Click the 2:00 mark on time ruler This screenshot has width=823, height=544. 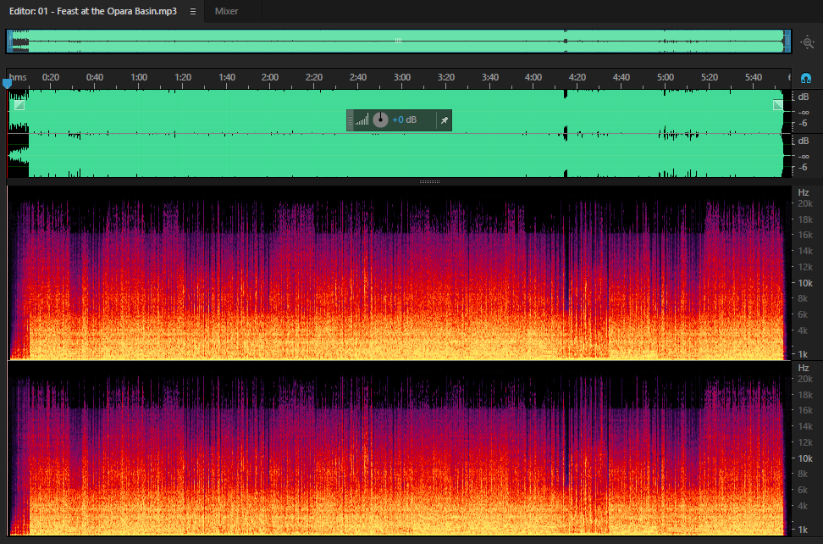pyautogui.click(x=270, y=77)
